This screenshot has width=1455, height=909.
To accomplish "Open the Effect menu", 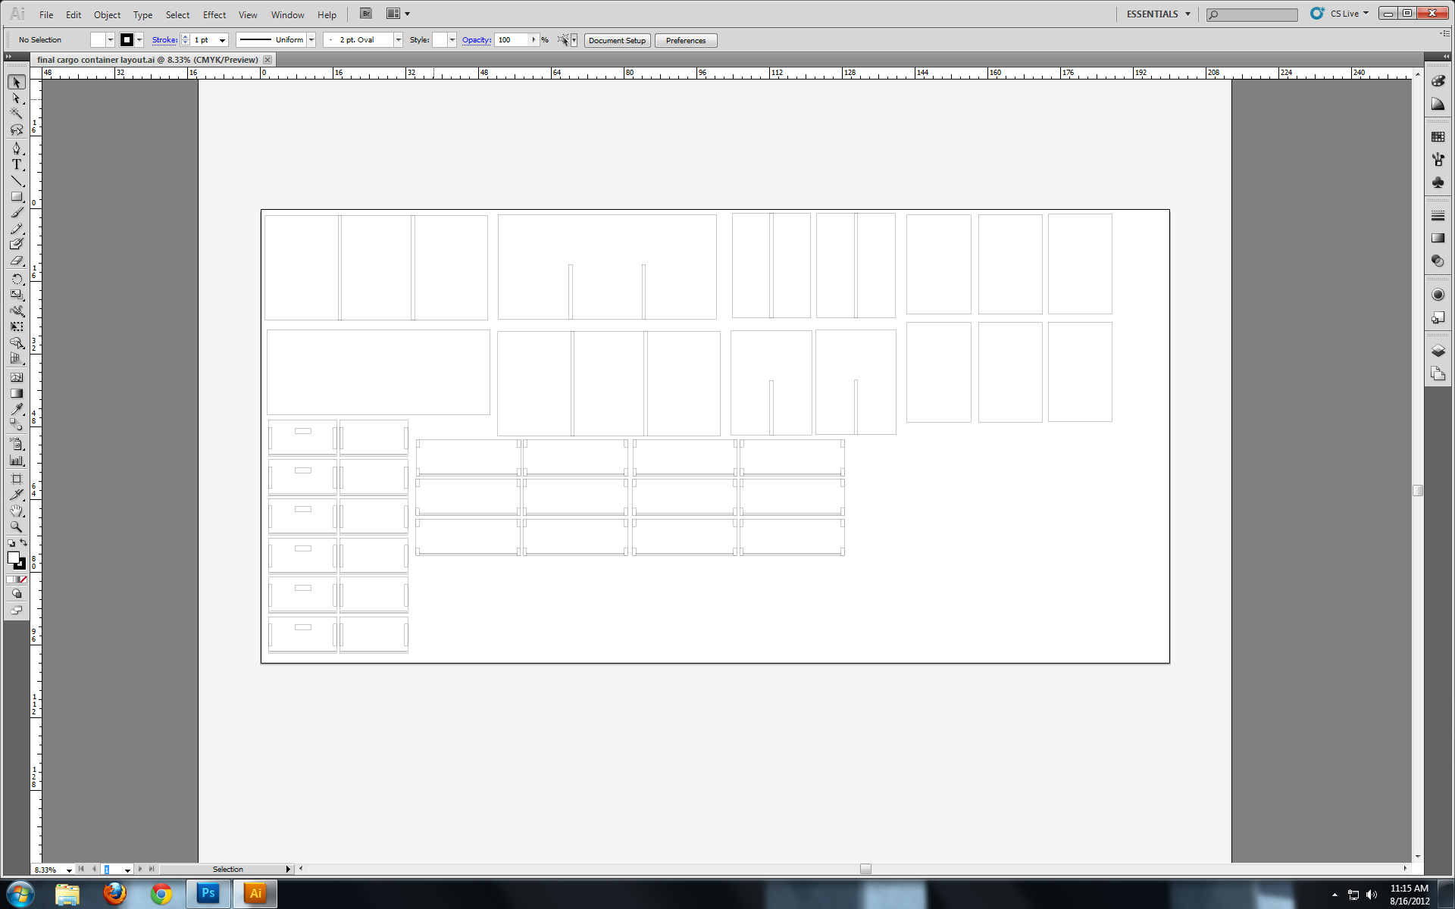I will [x=214, y=14].
